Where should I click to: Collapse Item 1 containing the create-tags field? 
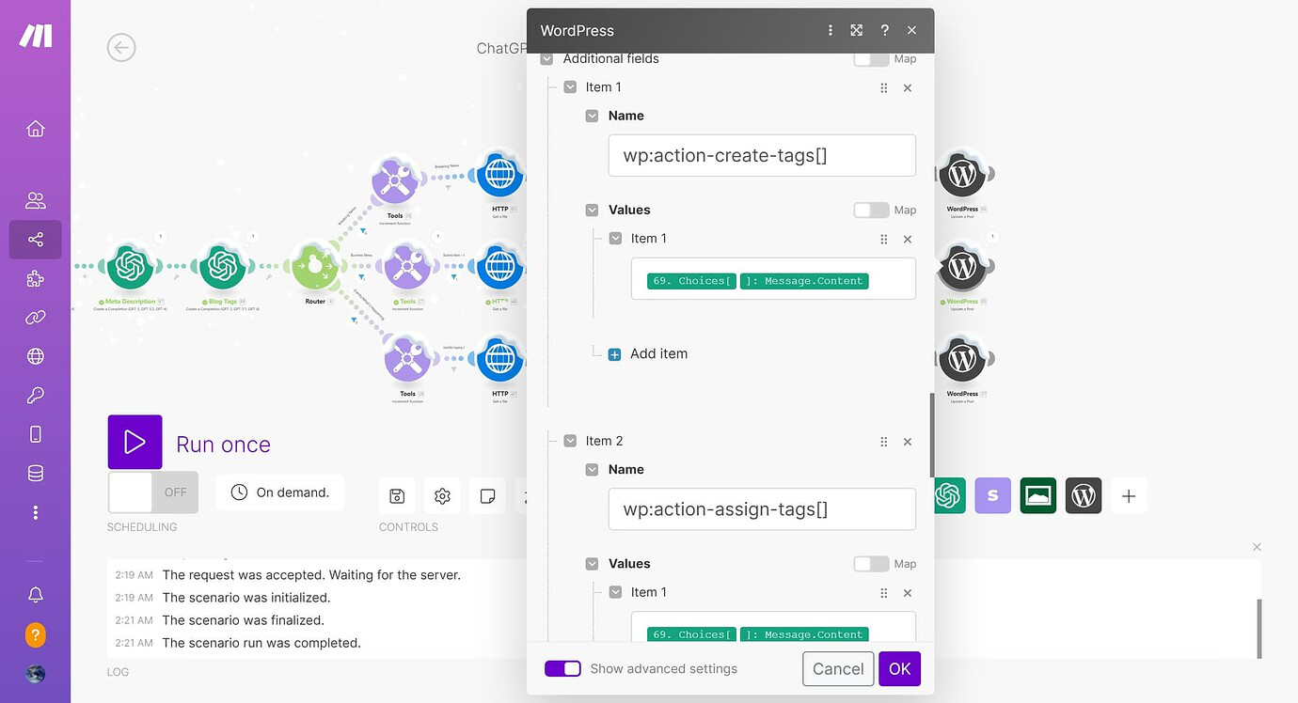click(x=570, y=87)
